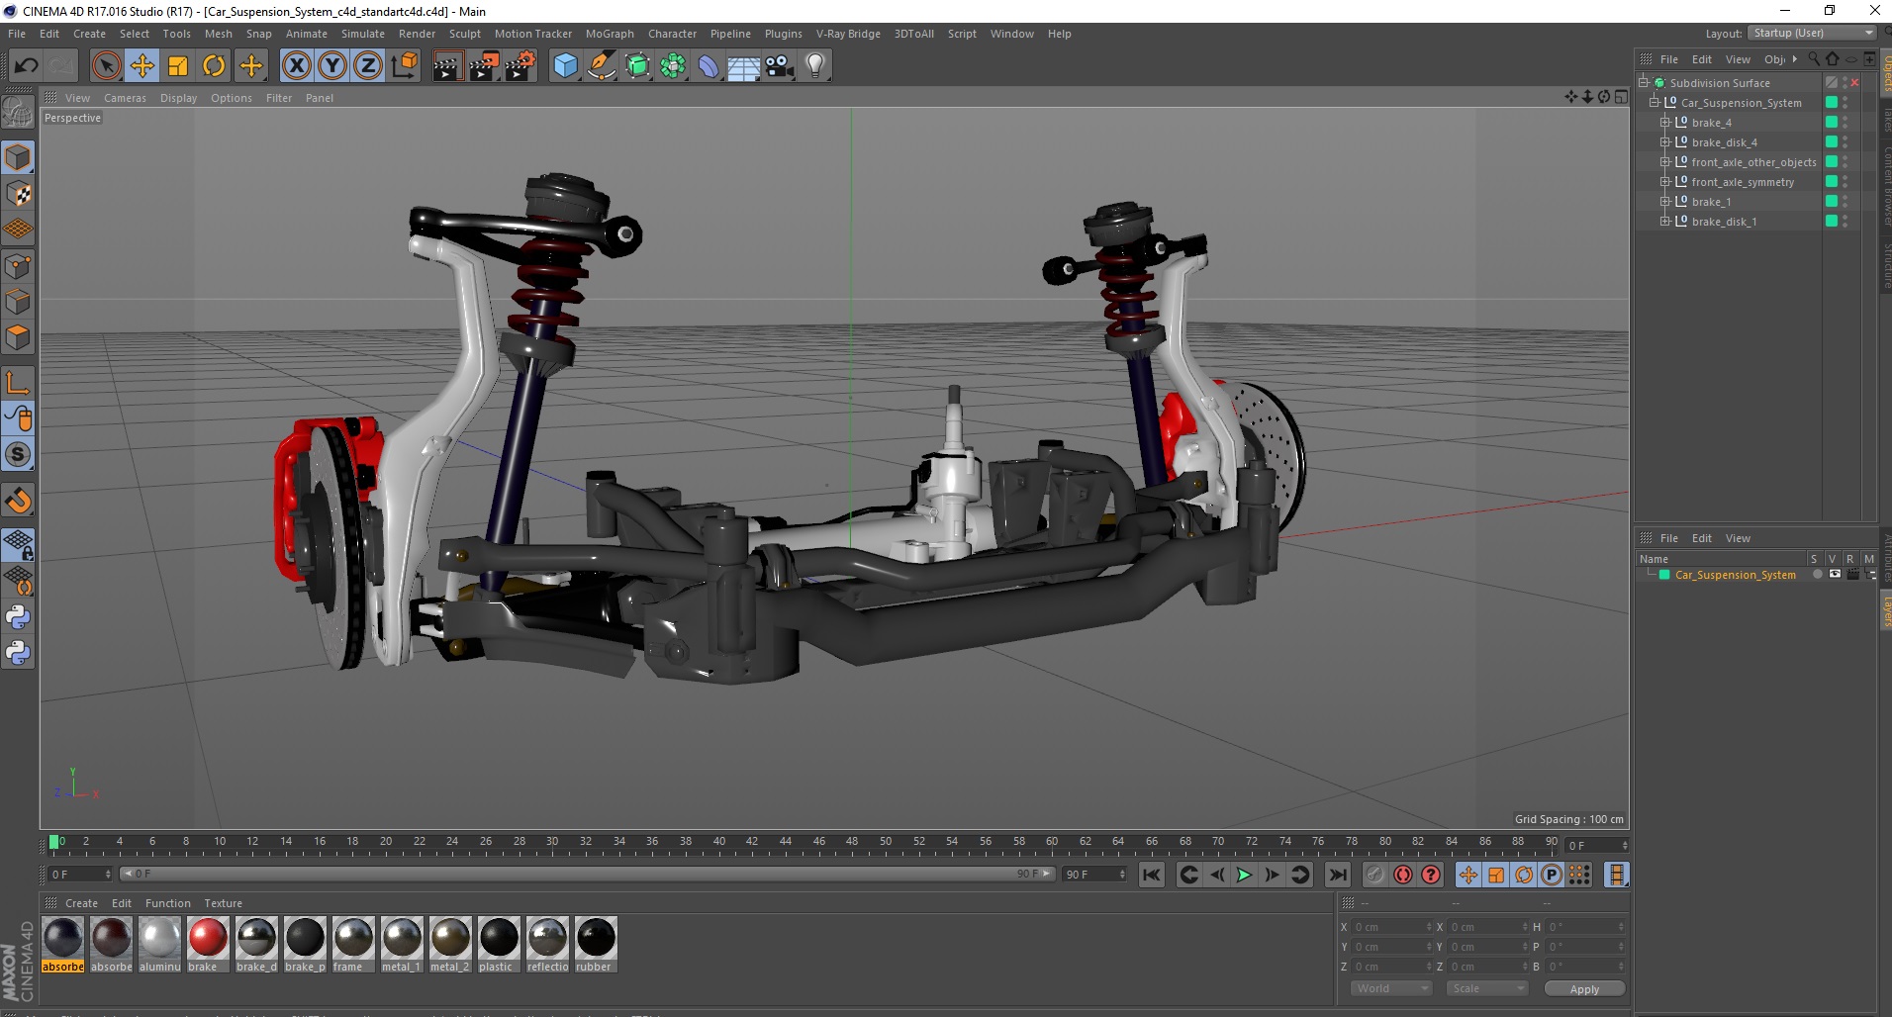Open the spline Pen tool
Image resolution: width=1892 pixels, height=1017 pixels.
coord(601,66)
